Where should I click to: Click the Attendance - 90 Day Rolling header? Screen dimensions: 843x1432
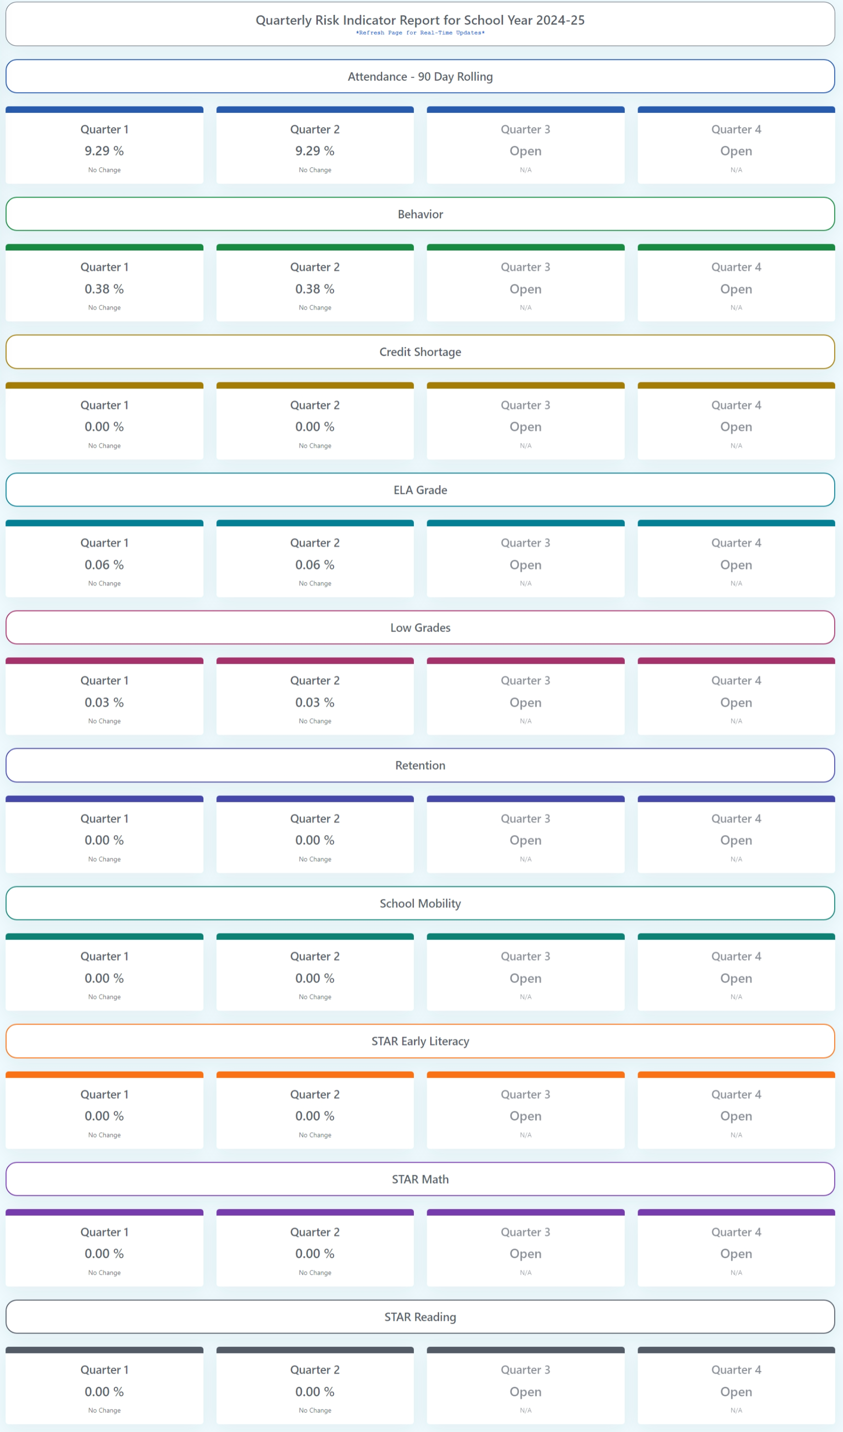(x=420, y=77)
